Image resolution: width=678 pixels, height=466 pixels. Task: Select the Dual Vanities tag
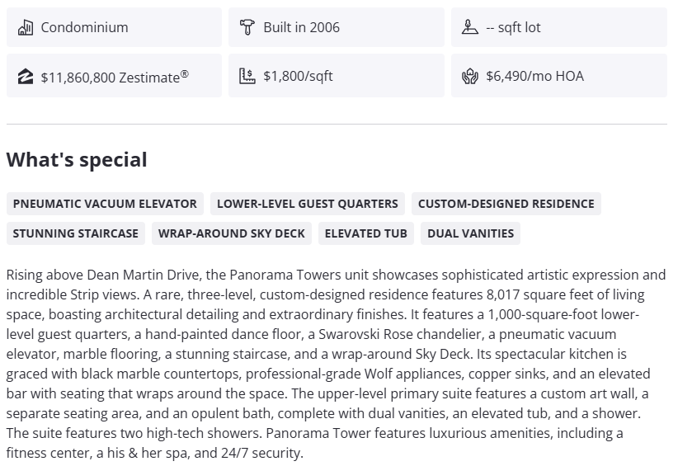(x=470, y=233)
